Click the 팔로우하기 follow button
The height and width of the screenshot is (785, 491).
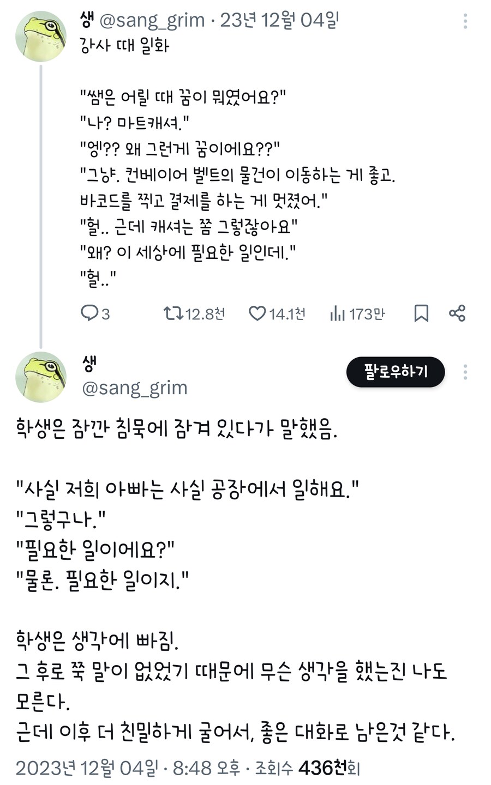[395, 371]
